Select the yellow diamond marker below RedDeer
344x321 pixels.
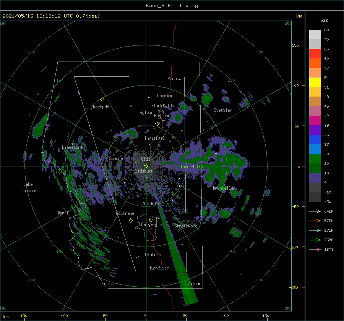click(157, 124)
